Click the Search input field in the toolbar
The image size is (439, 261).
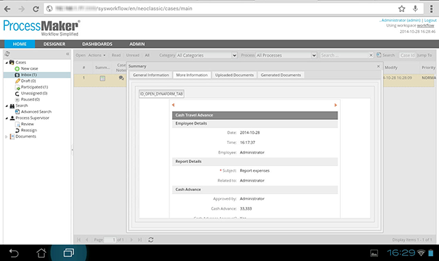344,55
